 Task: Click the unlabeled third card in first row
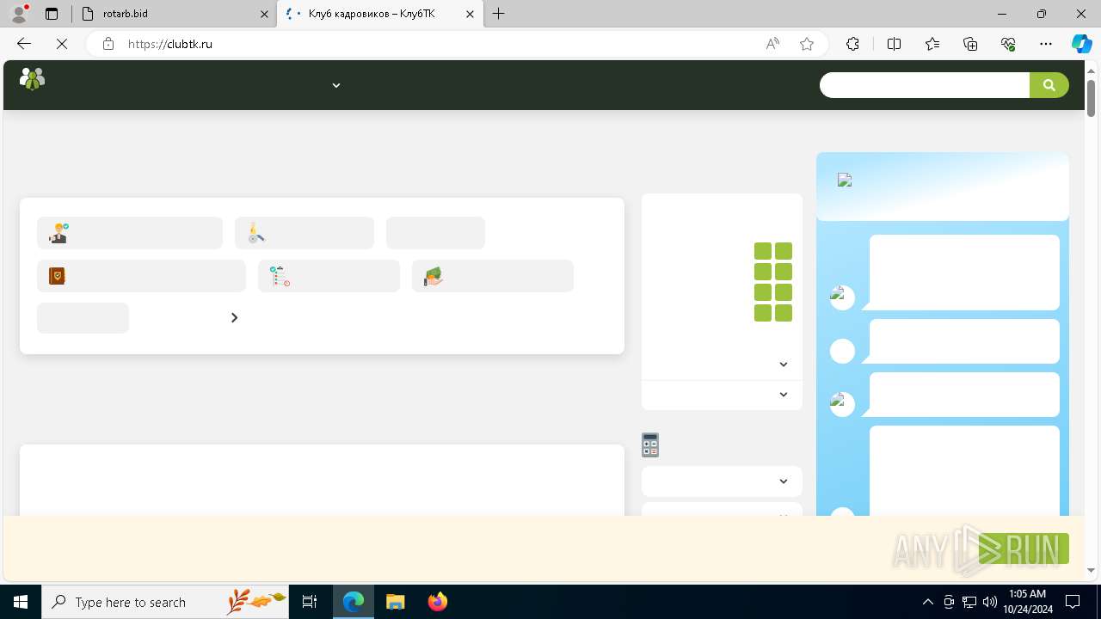tap(435, 233)
